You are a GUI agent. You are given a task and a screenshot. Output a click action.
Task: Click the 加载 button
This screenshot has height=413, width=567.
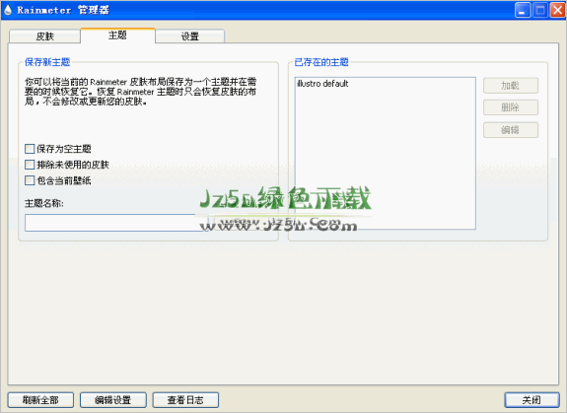click(511, 86)
